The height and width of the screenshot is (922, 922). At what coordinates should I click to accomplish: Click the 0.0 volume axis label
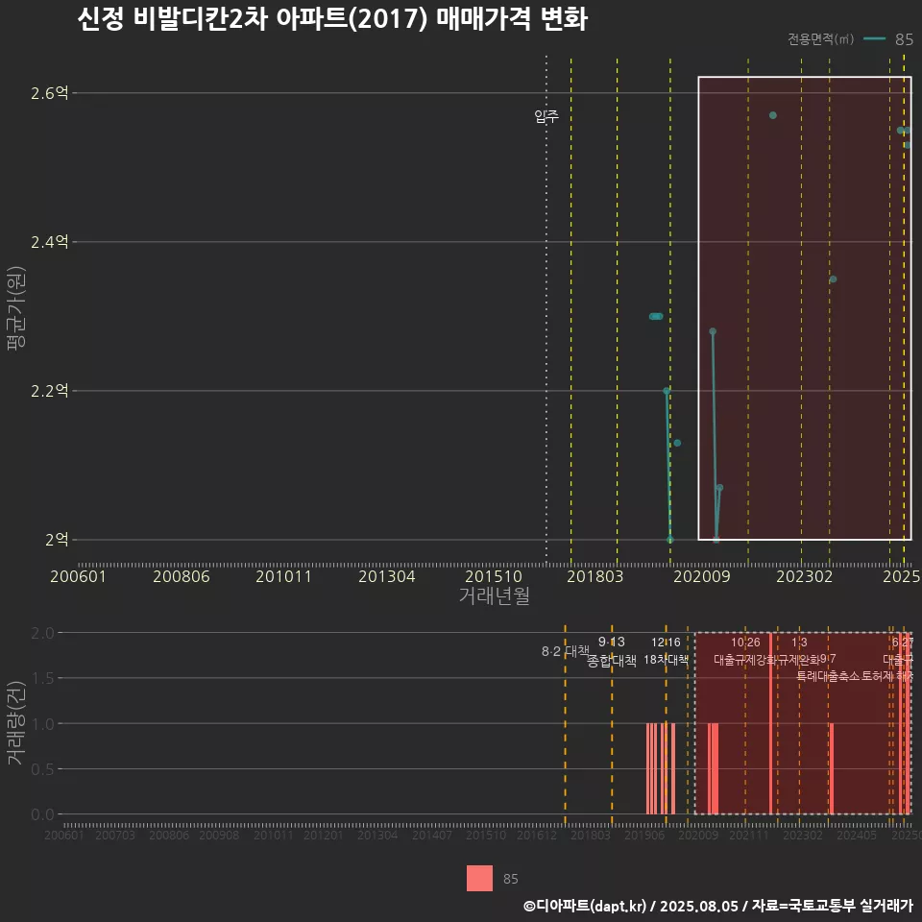[x=42, y=814]
